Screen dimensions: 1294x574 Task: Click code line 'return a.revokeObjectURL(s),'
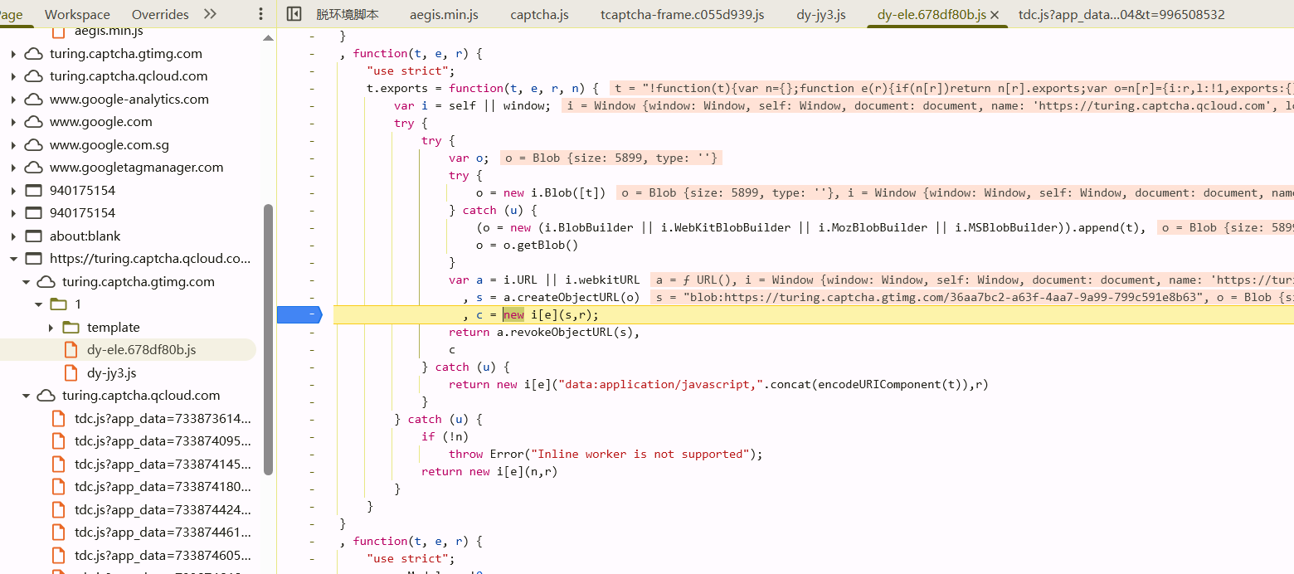point(544,332)
